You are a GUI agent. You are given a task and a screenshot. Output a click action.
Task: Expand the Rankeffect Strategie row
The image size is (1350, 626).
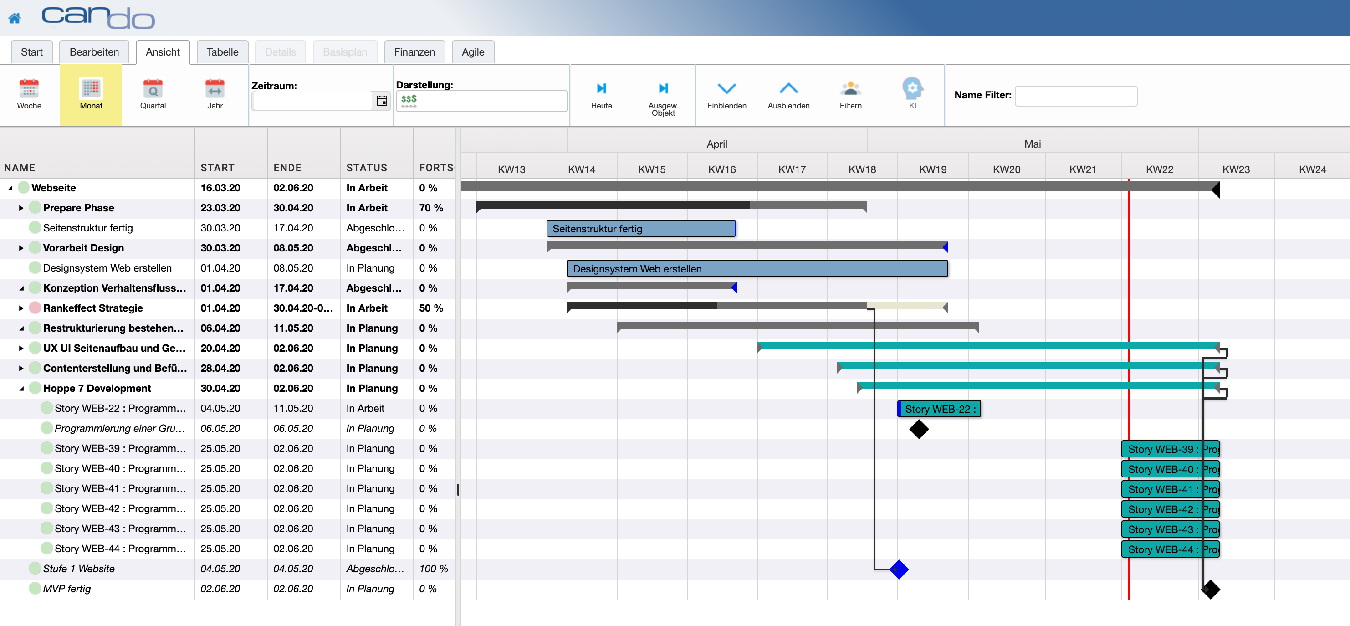21,308
